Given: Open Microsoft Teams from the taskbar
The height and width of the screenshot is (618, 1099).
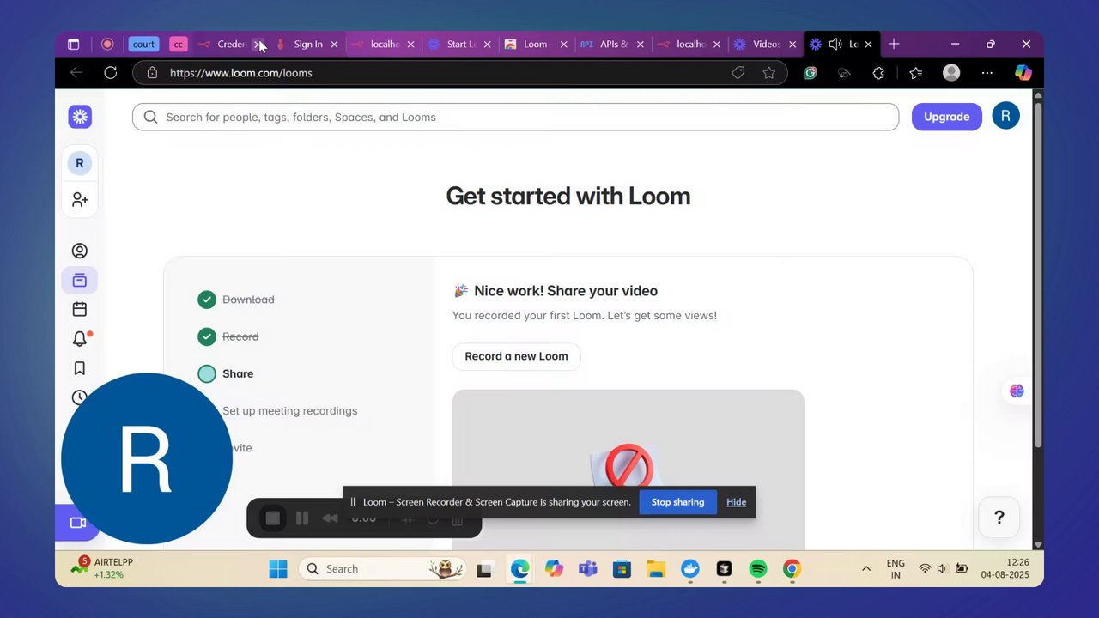Looking at the screenshot, I should click(x=588, y=568).
